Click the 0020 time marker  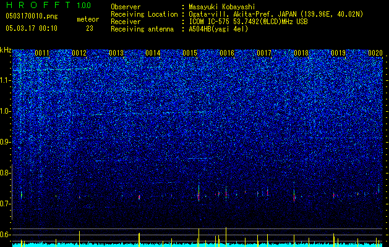(375, 53)
